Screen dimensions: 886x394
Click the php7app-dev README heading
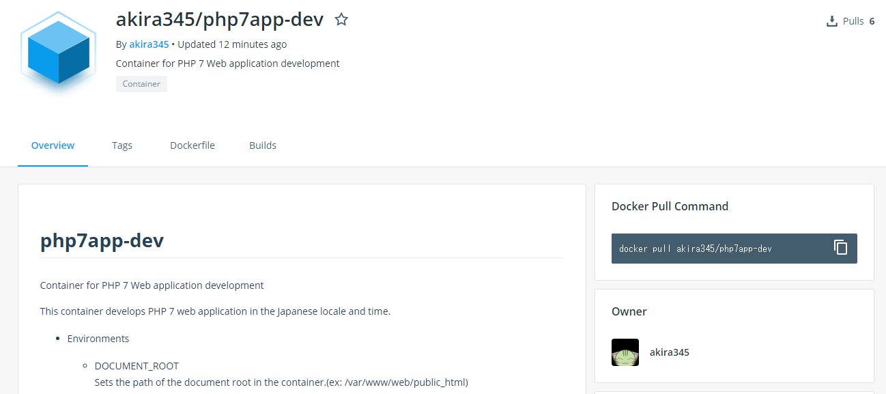click(102, 240)
